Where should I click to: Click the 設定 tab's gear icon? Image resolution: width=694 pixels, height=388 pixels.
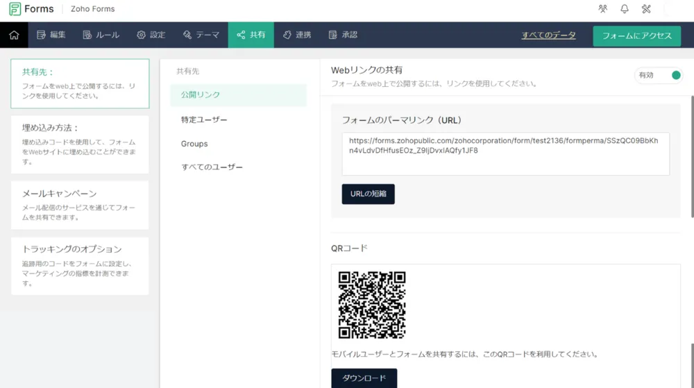(x=141, y=35)
